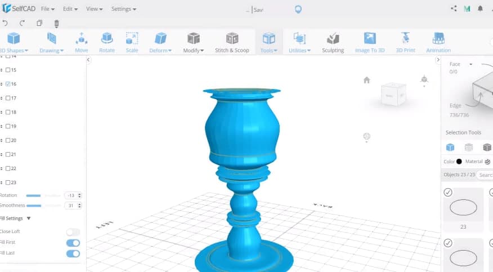Select solid object selection mode cube

(x=450, y=147)
